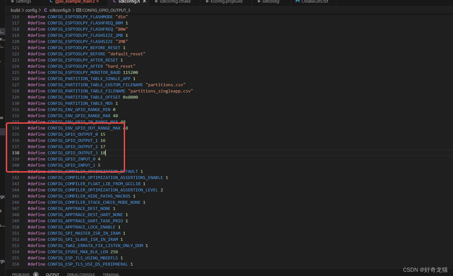Click the "hard_reset" string value
The image size is (453, 276).
pyautogui.click(x=120, y=66)
